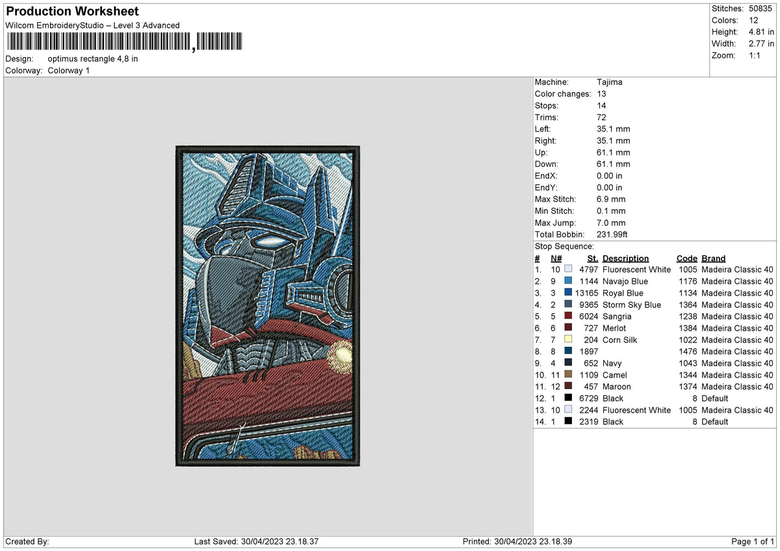Image resolution: width=780 pixels, height=551 pixels.
Task: Click the Total Bobbin value 231.99ft
Action: coord(612,234)
